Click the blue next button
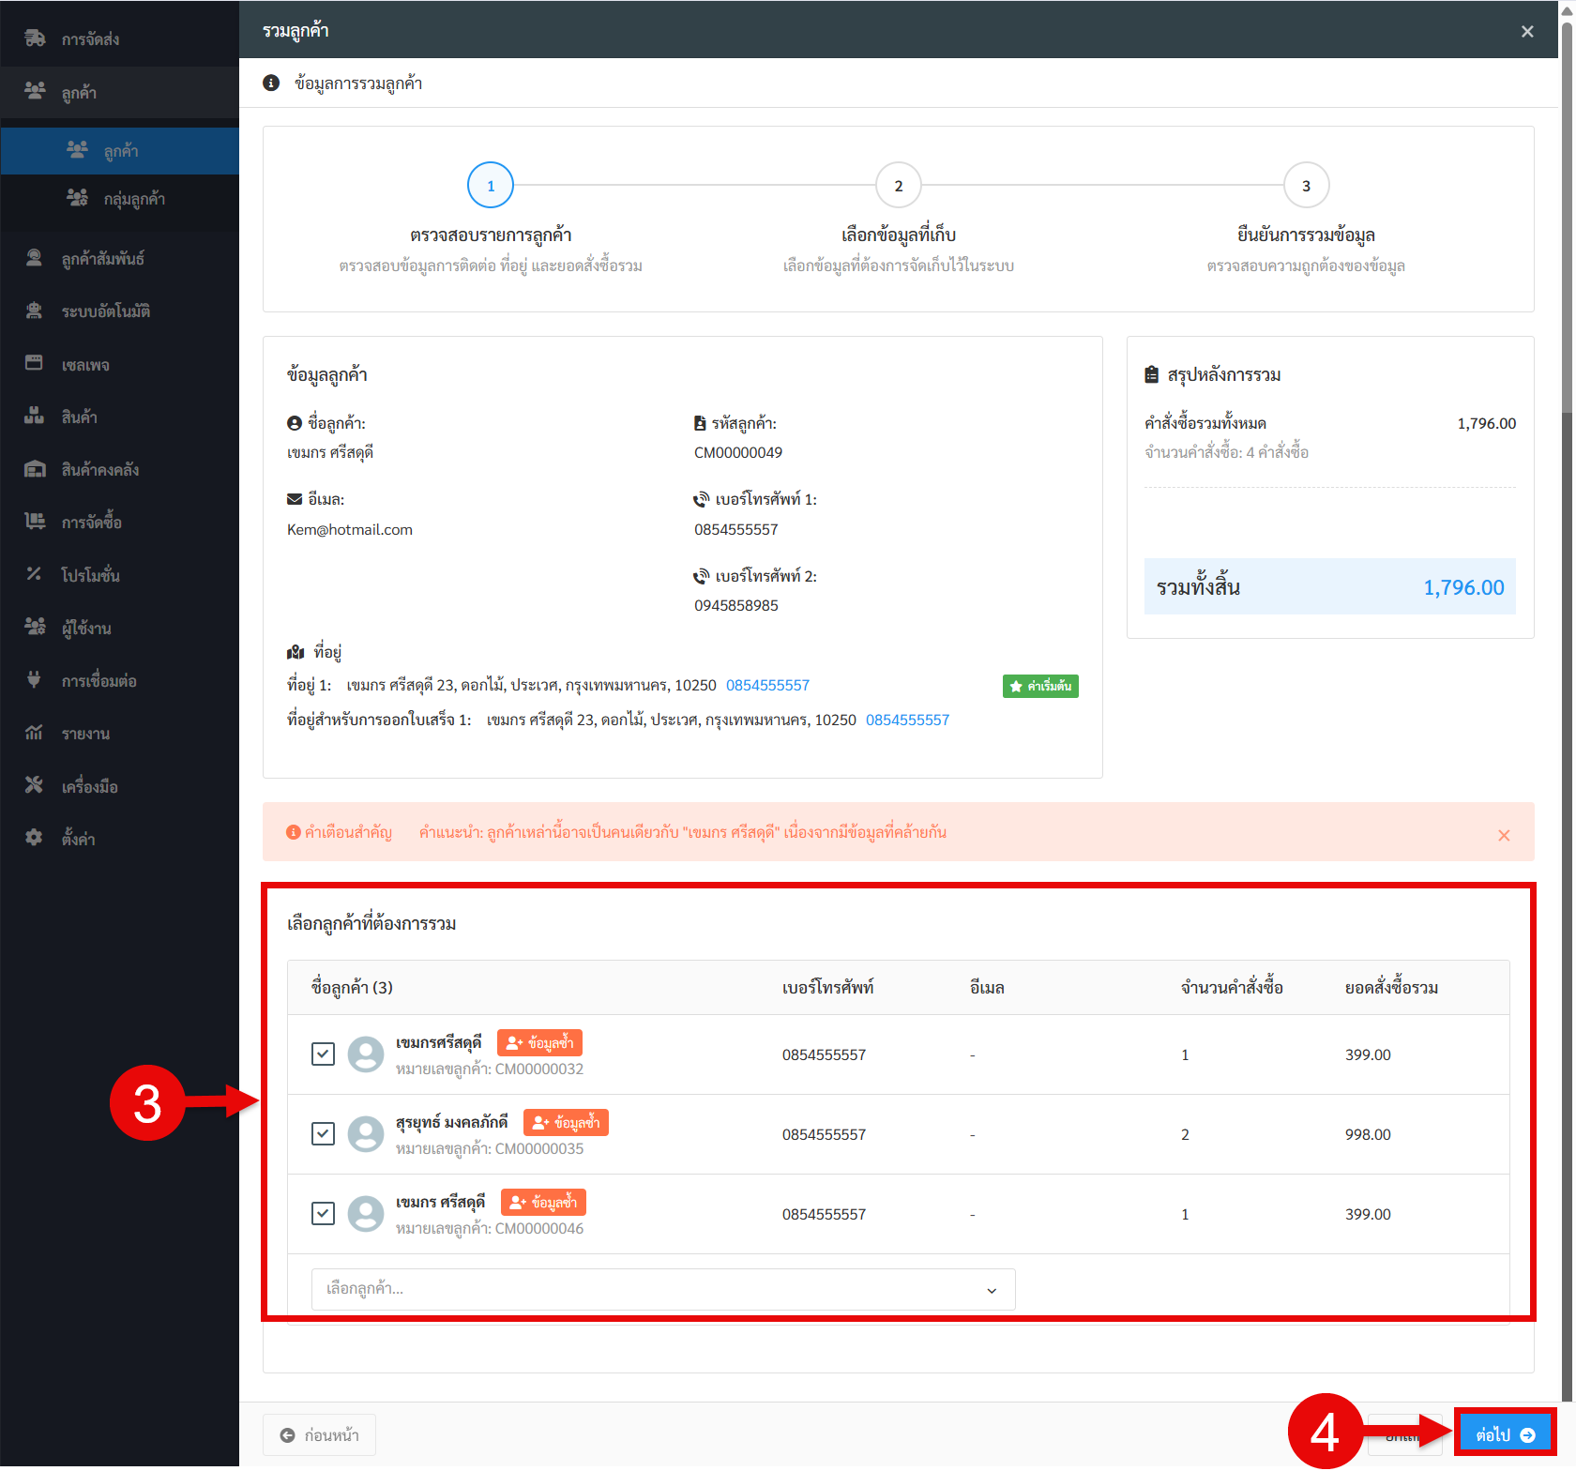Image resolution: width=1576 pixels, height=1471 pixels. click(x=1504, y=1434)
